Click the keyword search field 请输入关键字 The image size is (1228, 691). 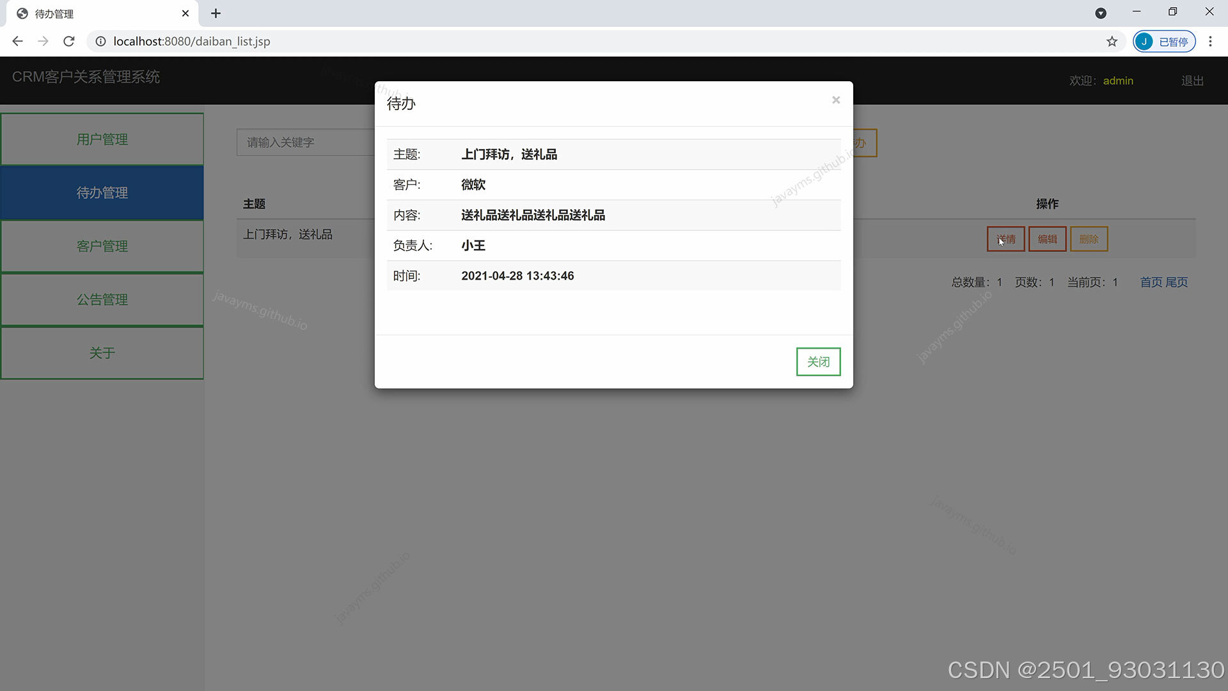[306, 142]
